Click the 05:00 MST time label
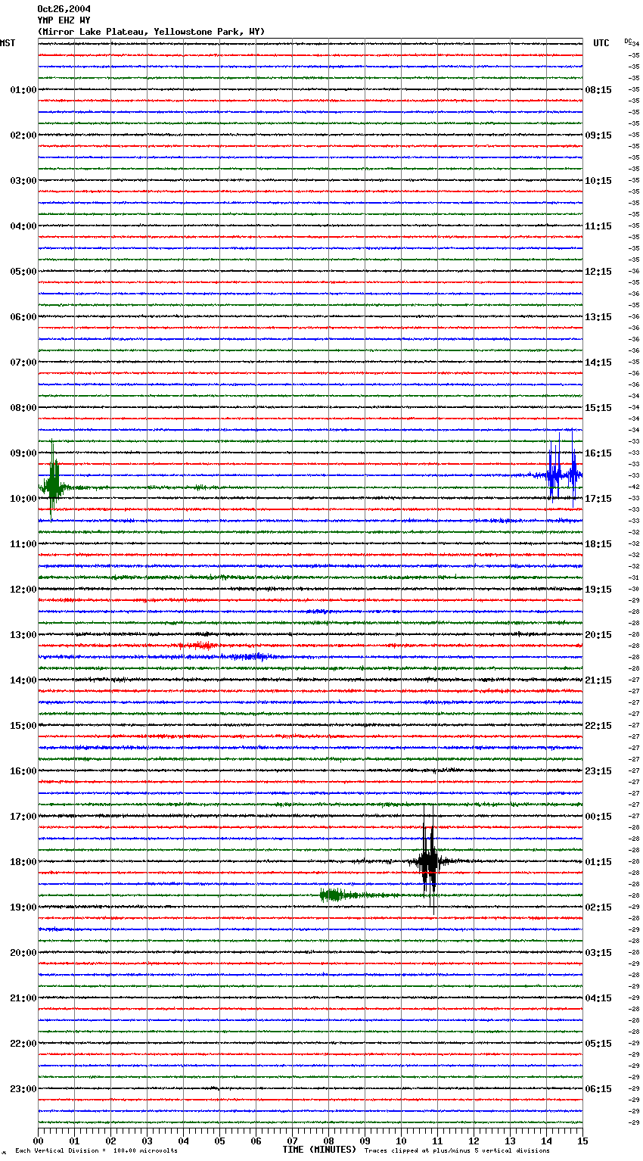This screenshot has width=643, height=1161. point(23,272)
